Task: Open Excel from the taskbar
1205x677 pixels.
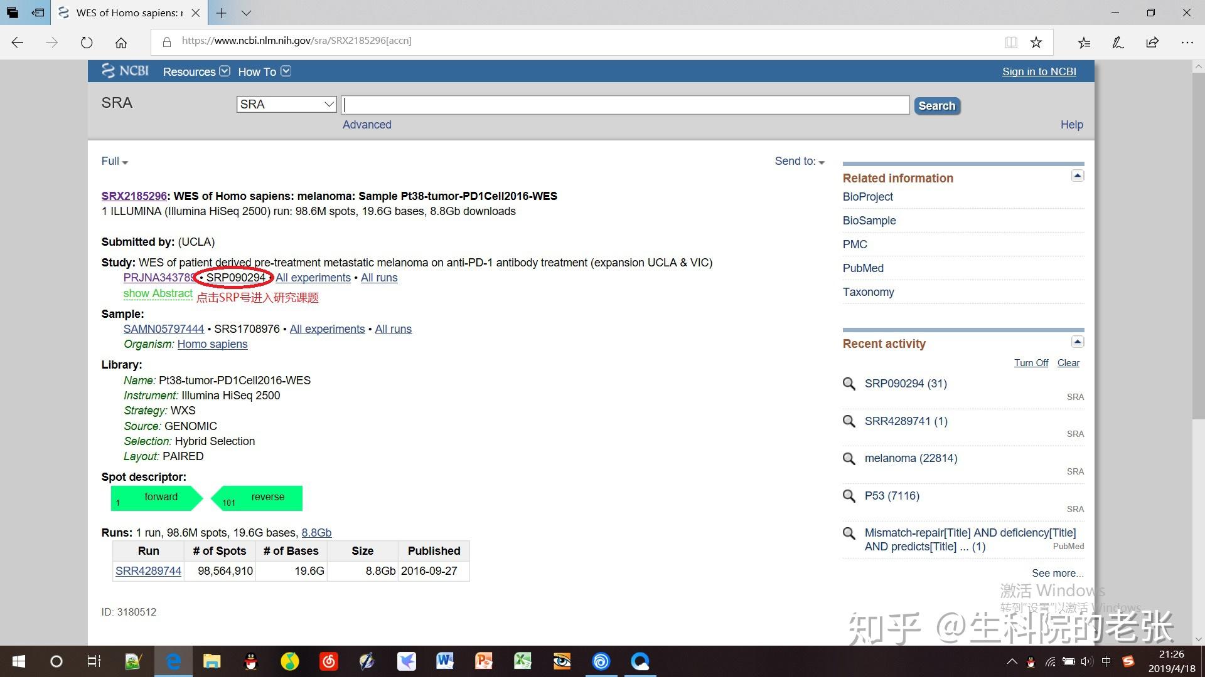Action: 523,661
